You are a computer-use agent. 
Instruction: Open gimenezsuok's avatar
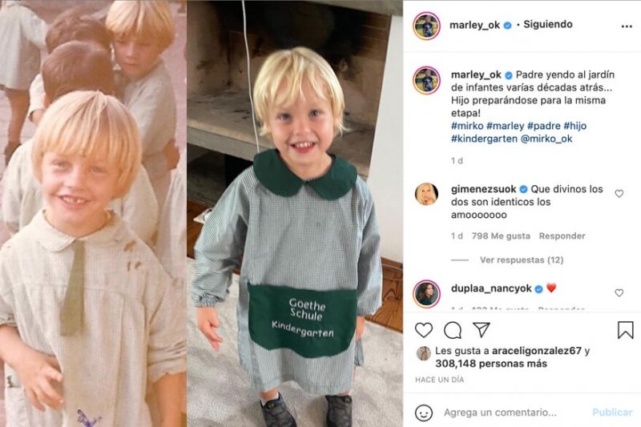pyautogui.click(x=426, y=194)
